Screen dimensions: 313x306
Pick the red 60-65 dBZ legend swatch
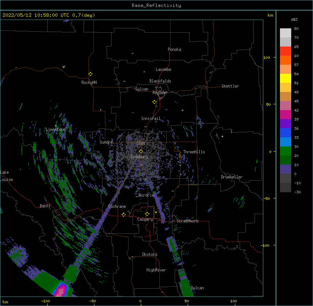point(285,51)
